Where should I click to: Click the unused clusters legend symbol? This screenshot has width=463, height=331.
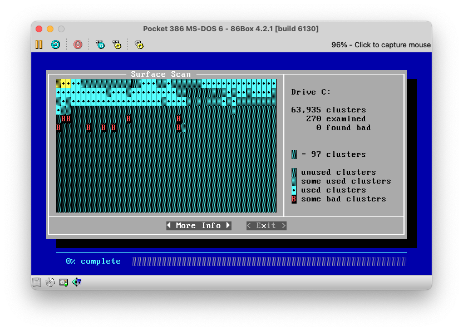pos(294,172)
